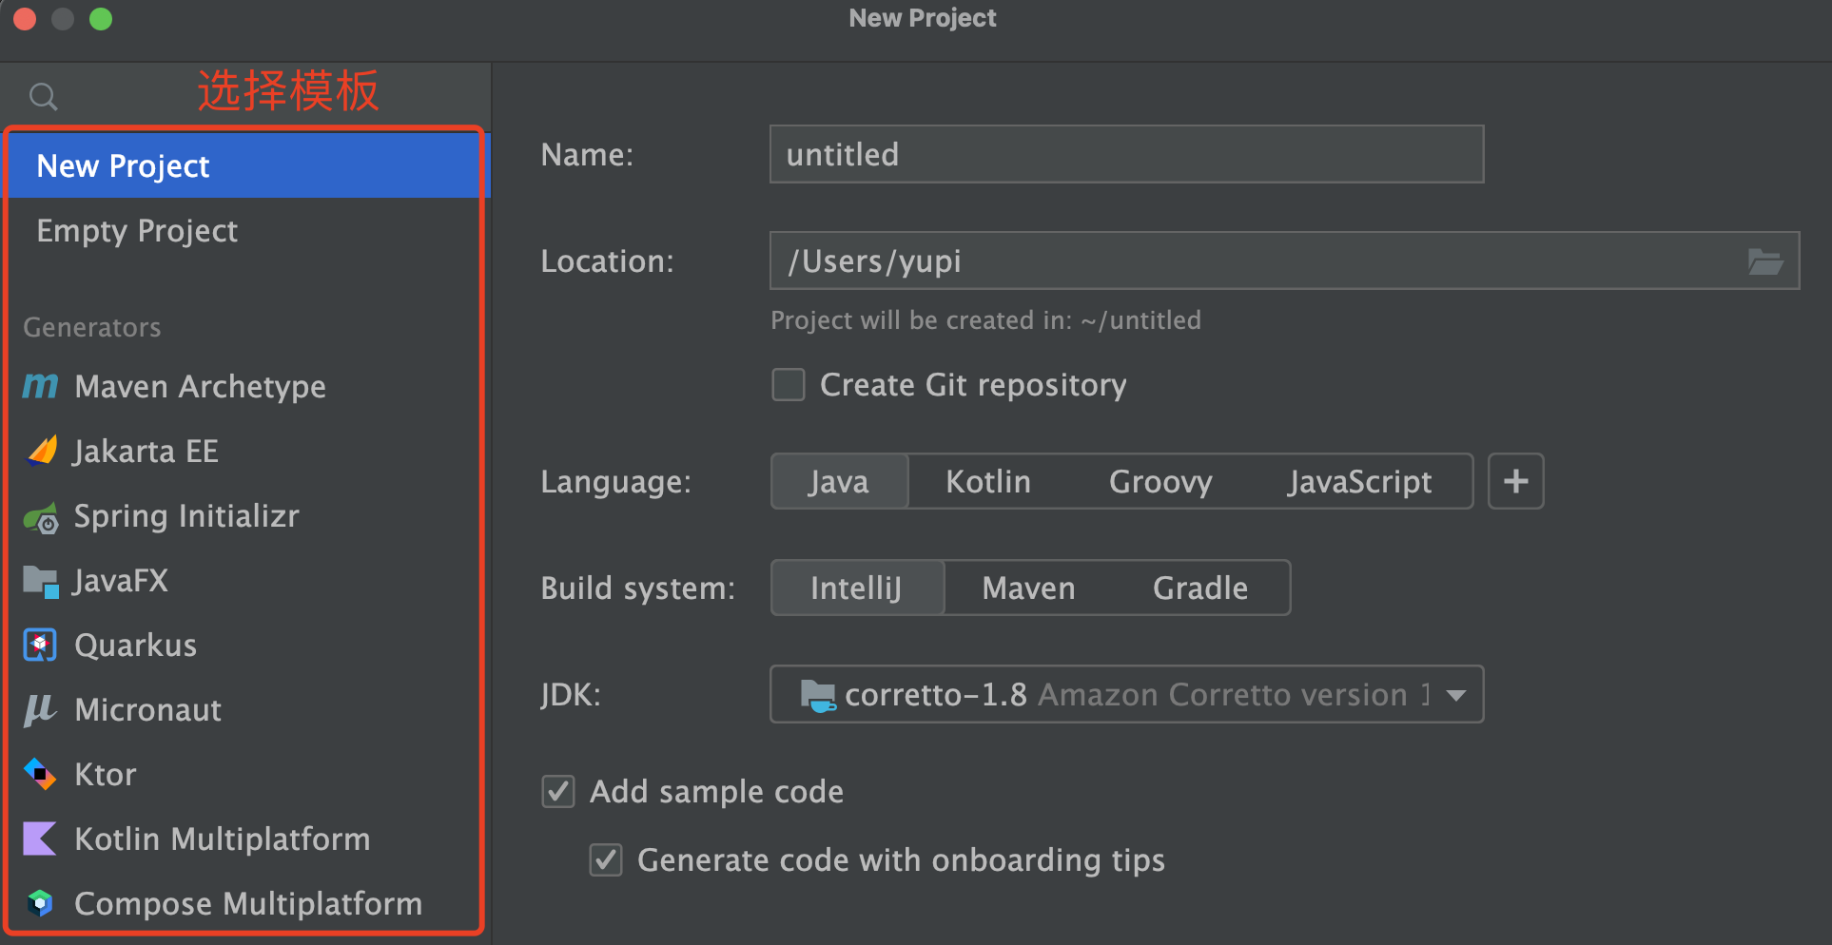This screenshot has width=1832, height=945.
Task: Click the Micronaut mu icon
Action: click(40, 710)
